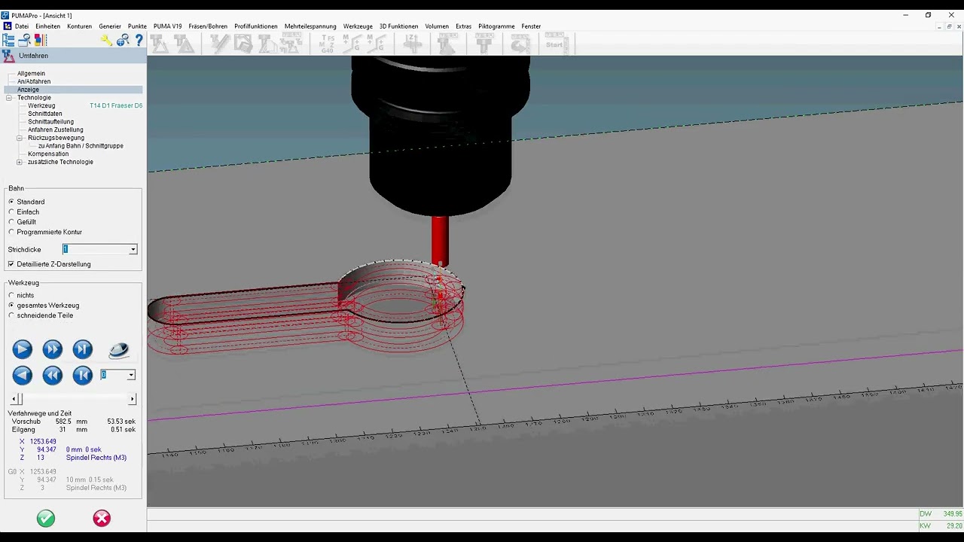The width and height of the screenshot is (964, 542).
Task: Select the Anzeige tree entry
Action: [x=28, y=90]
